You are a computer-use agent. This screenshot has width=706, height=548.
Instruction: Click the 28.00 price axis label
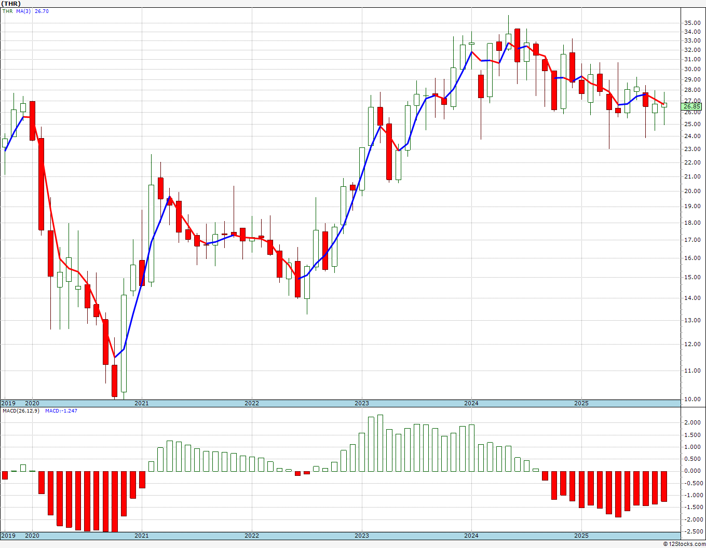coord(692,90)
